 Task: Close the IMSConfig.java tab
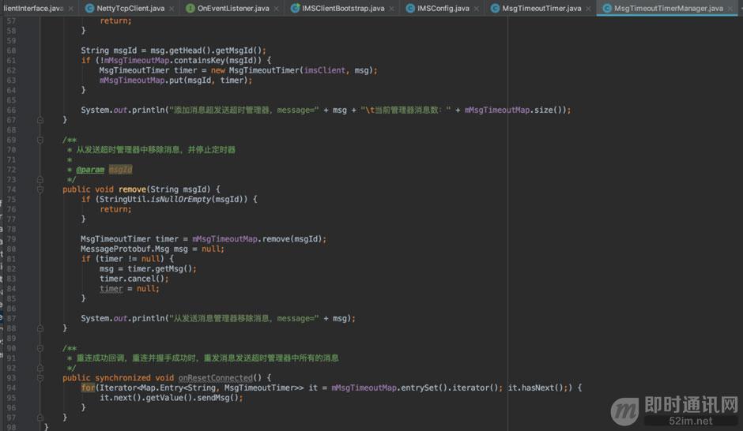point(476,9)
